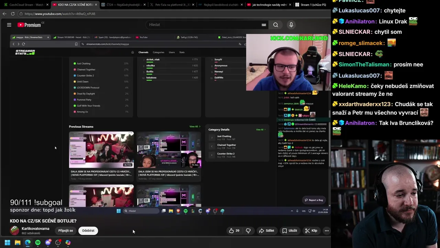This screenshot has width=440, height=248.
Task: Subscribe with the Odebírat button
Action: [x=88, y=231]
